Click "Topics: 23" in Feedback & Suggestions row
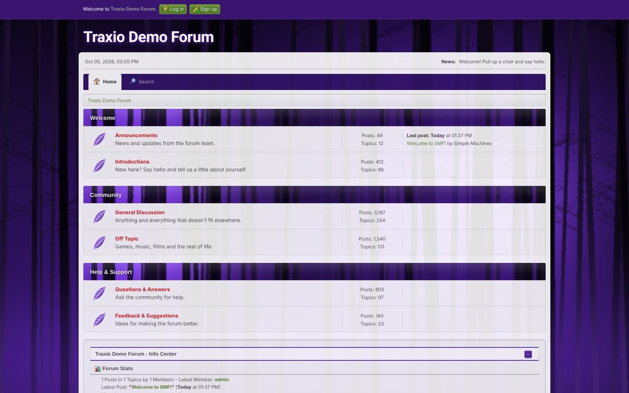 pos(372,323)
